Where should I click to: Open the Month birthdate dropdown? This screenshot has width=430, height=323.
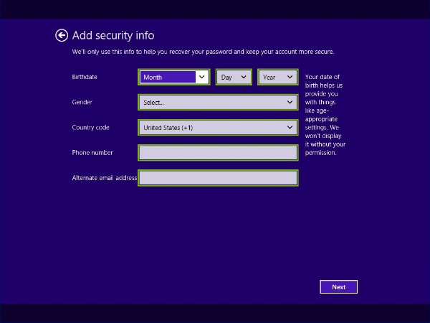pyautogui.click(x=174, y=78)
